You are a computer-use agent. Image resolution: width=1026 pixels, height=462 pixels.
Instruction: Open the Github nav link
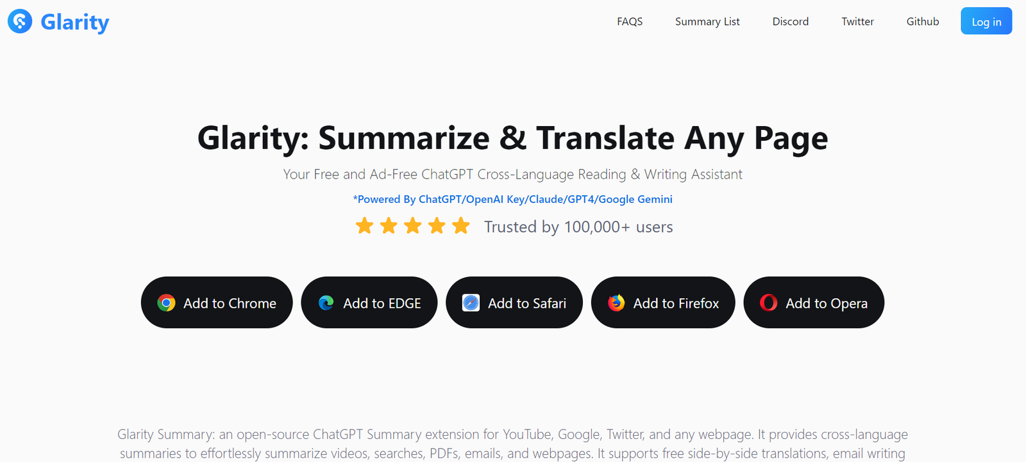click(x=922, y=22)
